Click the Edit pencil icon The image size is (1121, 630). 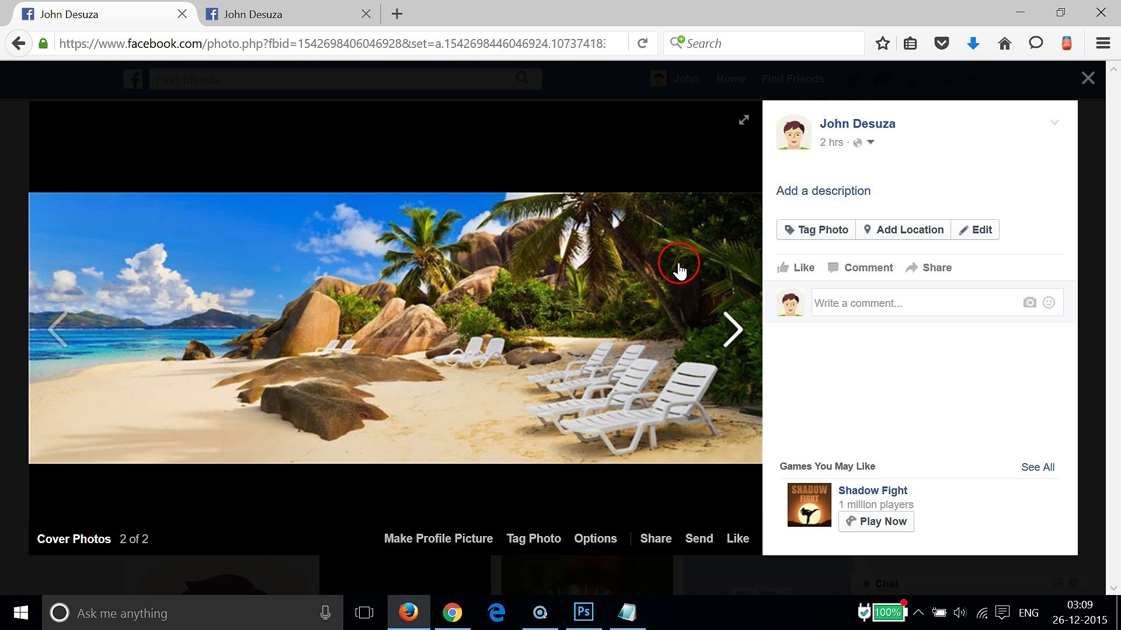(963, 229)
